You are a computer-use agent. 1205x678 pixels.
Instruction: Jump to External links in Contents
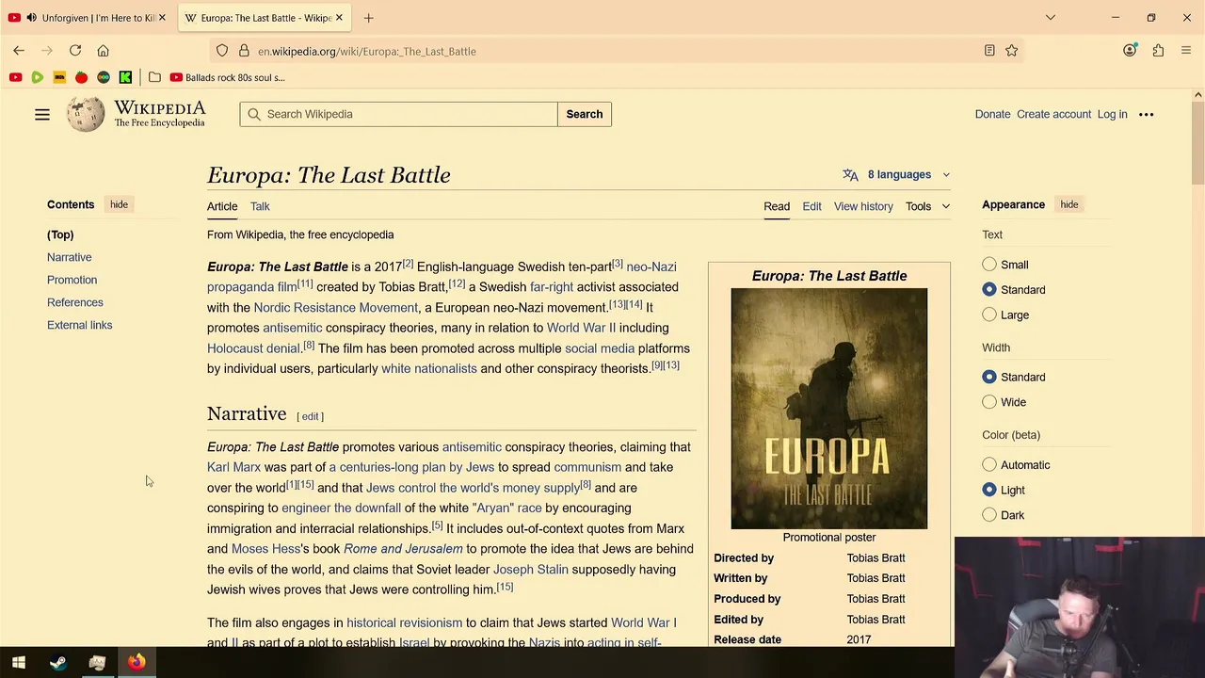tap(79, 325)
